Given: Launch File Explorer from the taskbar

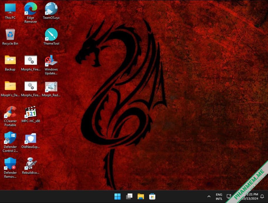Looking at the screenshot, I should click(141, 197).
